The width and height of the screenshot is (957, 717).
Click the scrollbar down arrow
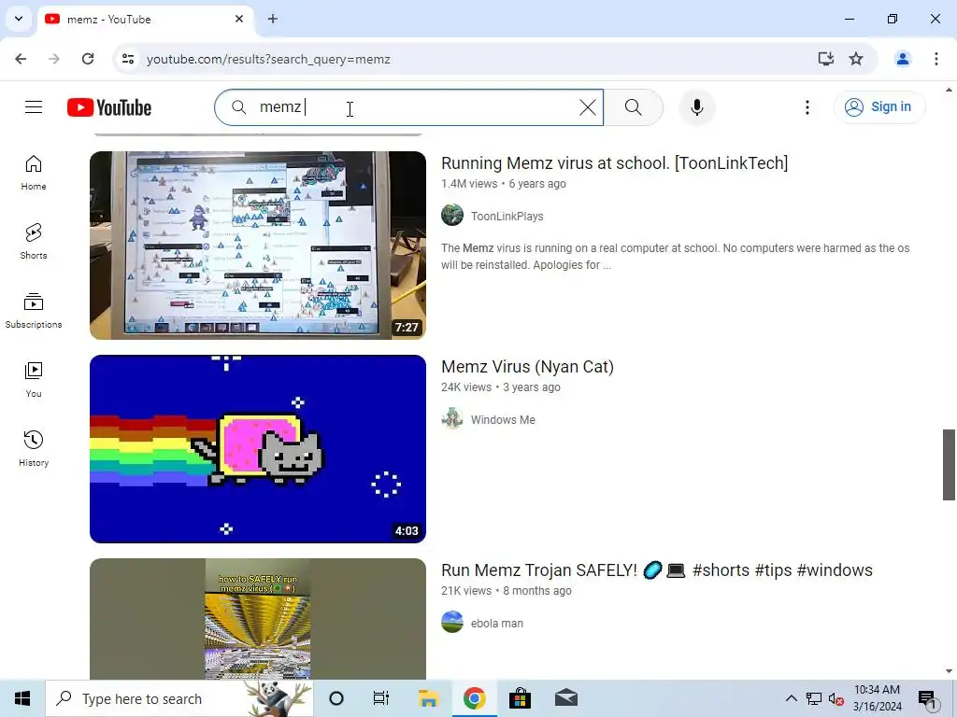[949, 671]
